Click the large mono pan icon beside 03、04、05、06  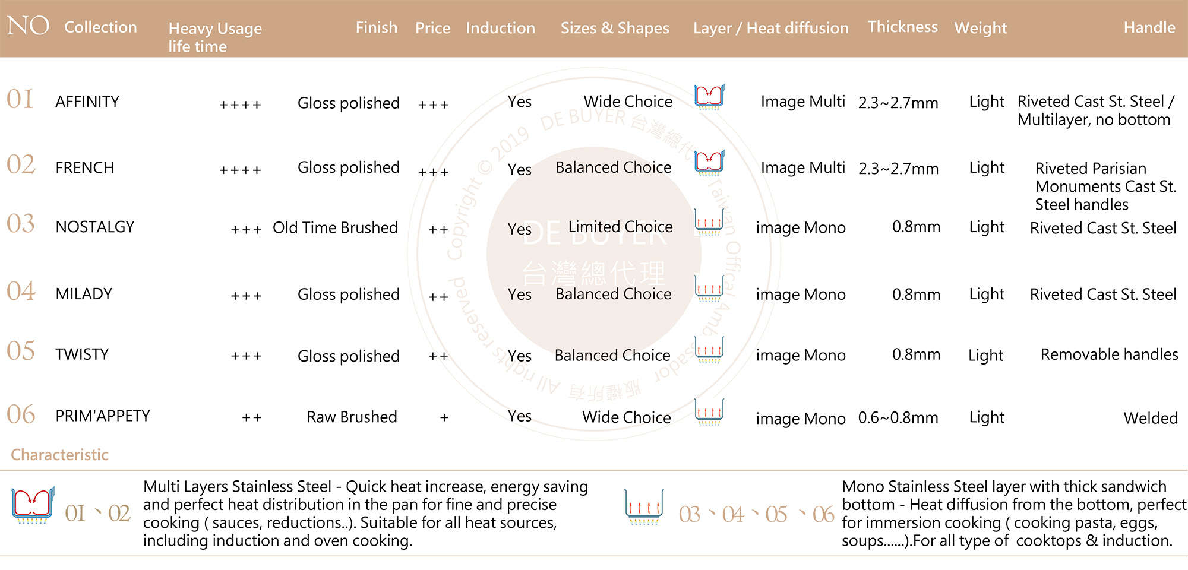(x=644, y=508)
